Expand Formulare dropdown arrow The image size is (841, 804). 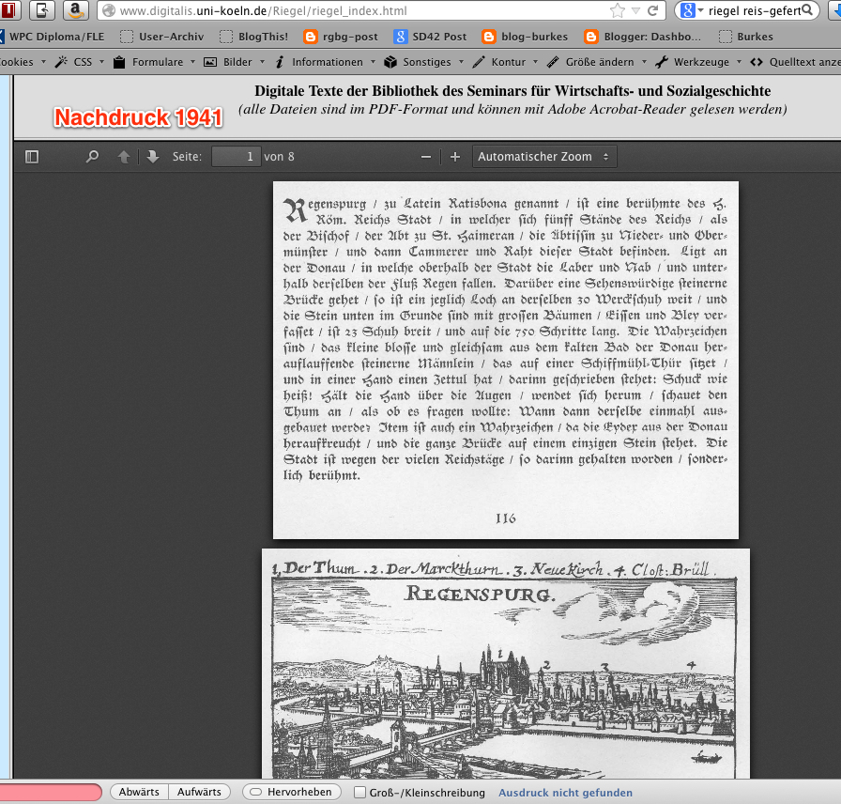point(192,62)
